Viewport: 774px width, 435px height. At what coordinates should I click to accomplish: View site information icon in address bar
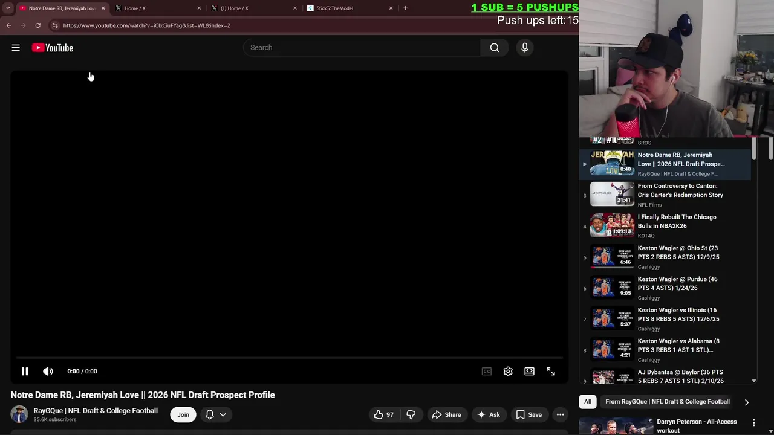[55, 25]
